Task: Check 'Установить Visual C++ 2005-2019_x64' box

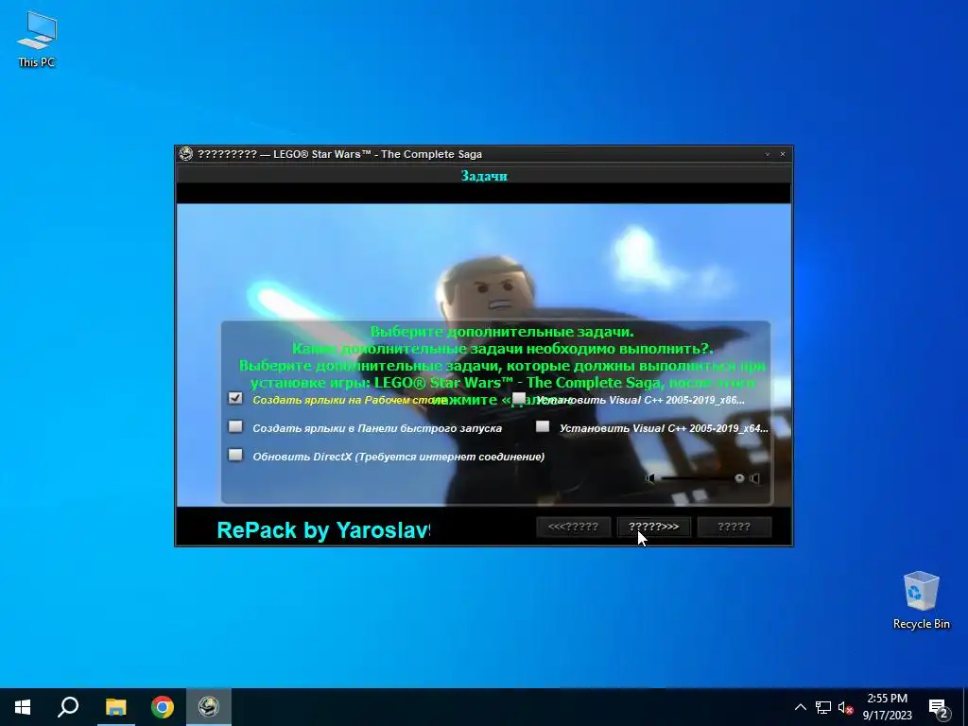Action: tap(543, 426)
